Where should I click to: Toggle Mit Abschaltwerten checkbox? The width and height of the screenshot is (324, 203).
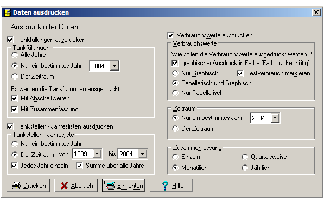14,98
